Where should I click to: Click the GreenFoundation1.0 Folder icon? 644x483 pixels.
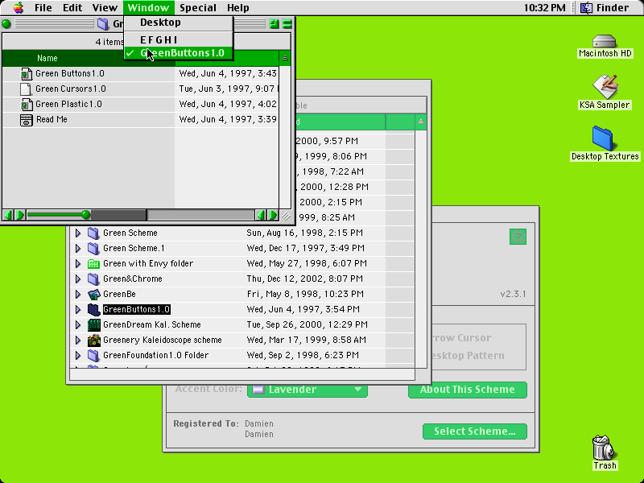click(x=93, y=355)
